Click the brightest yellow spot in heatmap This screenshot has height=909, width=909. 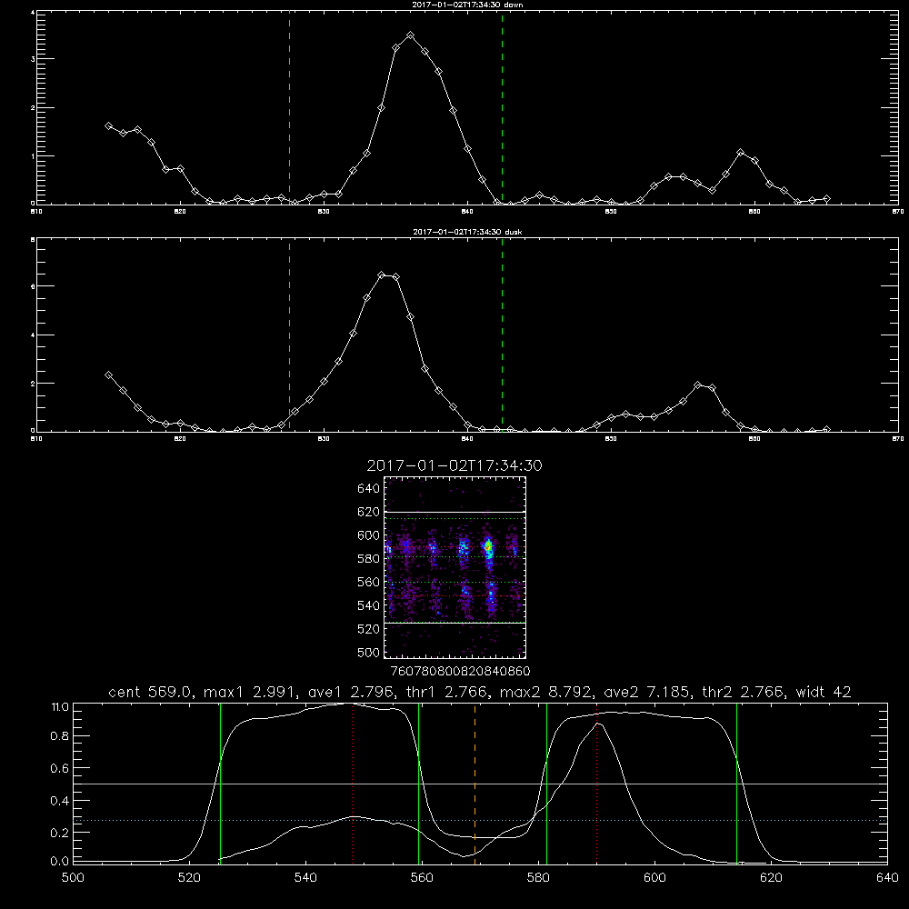(488, 545)
